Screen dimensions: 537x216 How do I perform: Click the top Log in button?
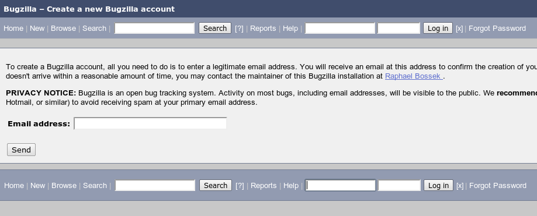coord(438,28)
